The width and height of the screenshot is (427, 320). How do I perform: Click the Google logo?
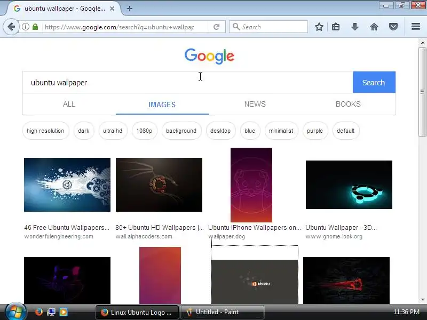209,57
